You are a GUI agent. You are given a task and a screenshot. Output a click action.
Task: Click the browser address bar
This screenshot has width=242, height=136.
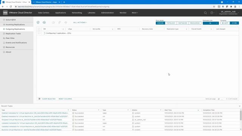click(113, 7)
